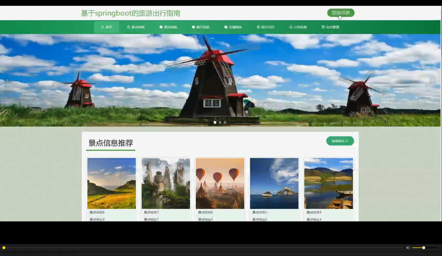
Task: Mute playback via the speaker icon
Action: pyautogui.click(x=408, y=248)
